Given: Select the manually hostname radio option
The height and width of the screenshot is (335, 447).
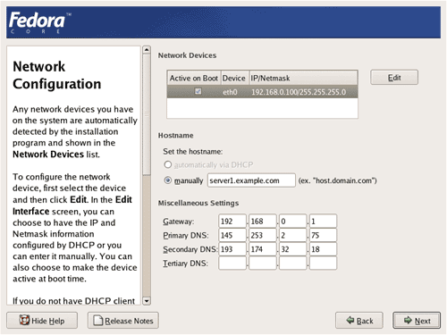Looking at the screenshot, I should click(168, 180).
